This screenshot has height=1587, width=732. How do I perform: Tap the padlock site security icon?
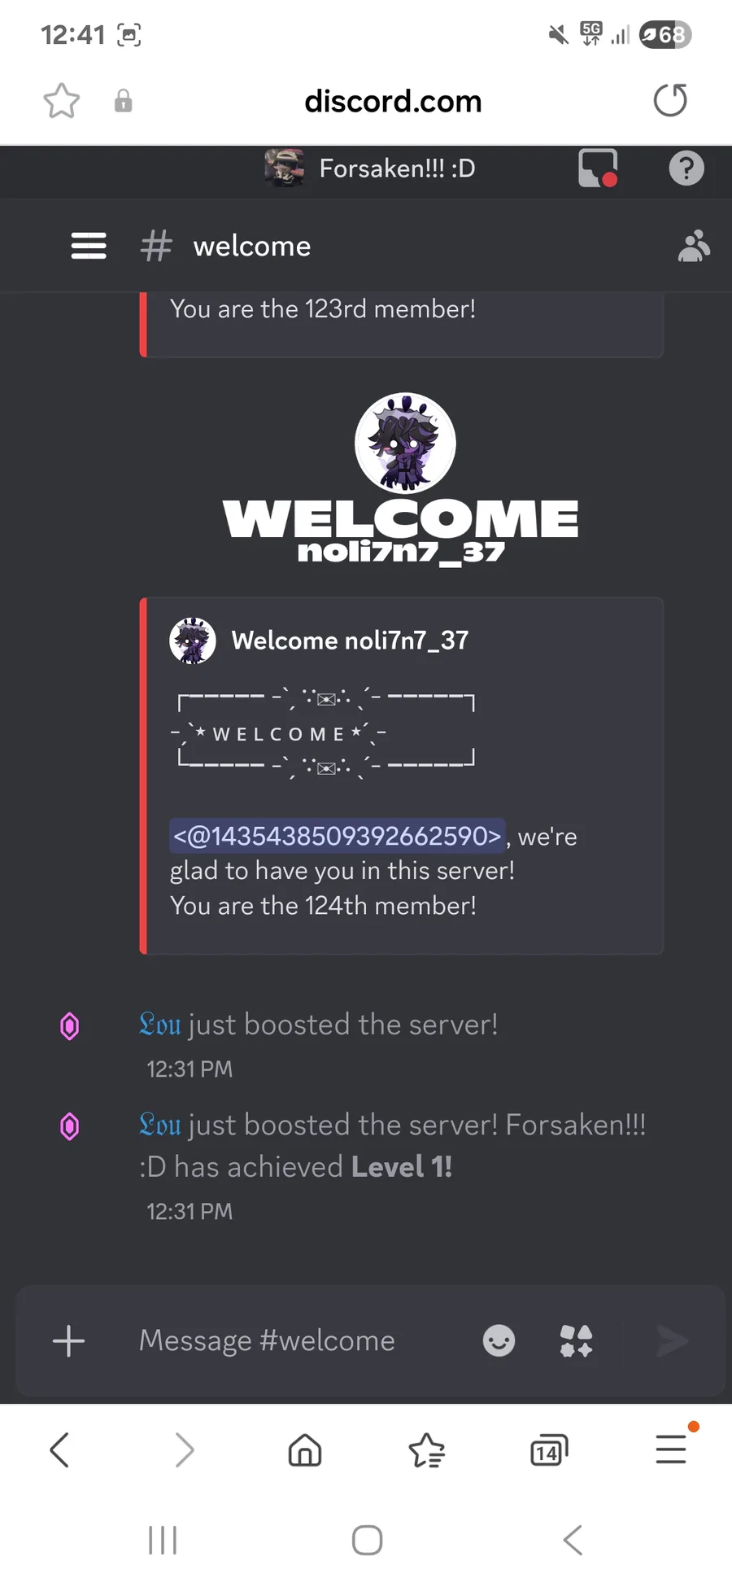[x=123, y=101]
